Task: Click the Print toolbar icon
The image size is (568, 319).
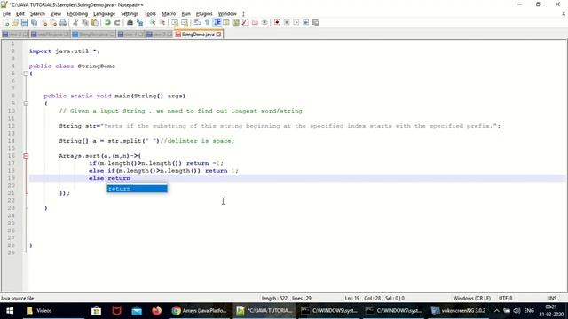Action: point(63,22)
